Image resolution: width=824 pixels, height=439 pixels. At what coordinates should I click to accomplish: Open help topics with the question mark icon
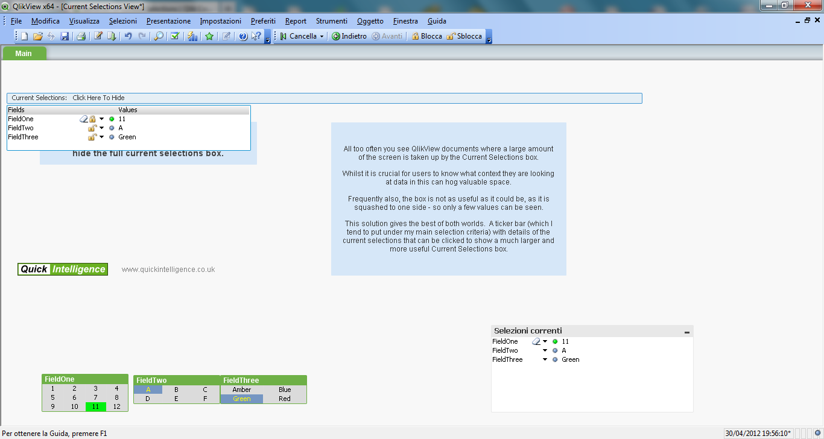[243, 36]
